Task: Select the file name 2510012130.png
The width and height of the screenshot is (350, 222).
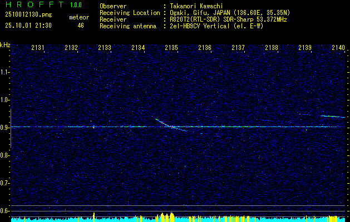Action: [28, 15]
